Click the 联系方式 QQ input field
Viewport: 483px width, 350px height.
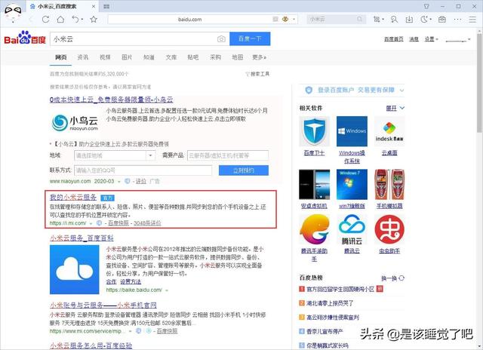coord(143,170)
